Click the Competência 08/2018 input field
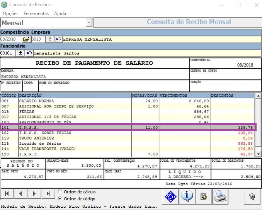 click(x=10, y=39)
